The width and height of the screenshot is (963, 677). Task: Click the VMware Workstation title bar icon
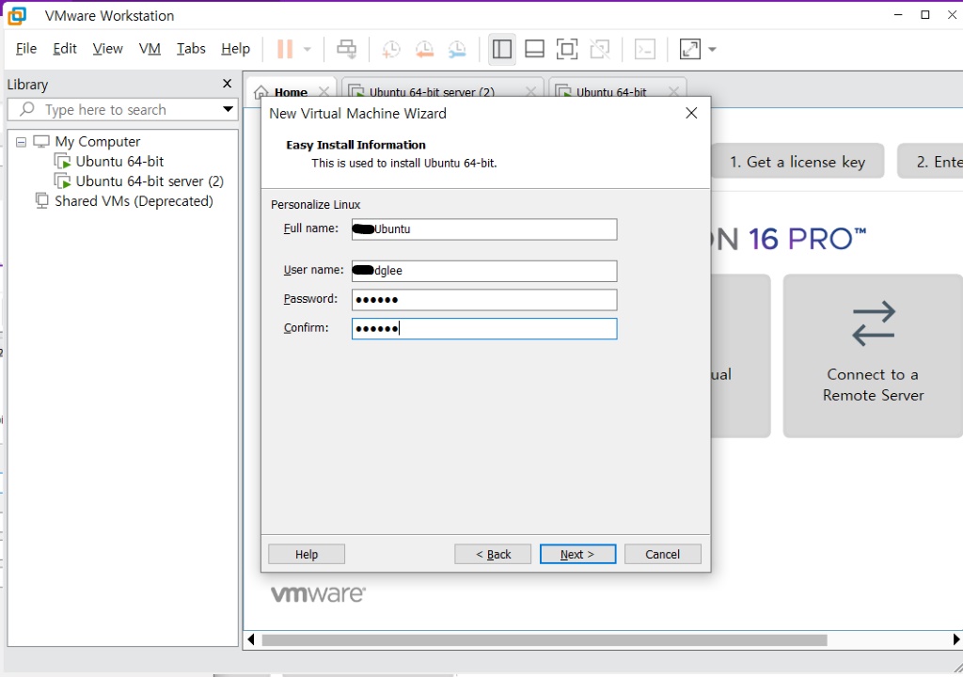(17, 15)
